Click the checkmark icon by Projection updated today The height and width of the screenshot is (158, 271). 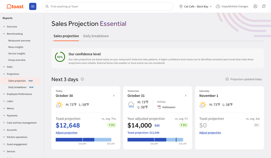(x=227, y=79)
